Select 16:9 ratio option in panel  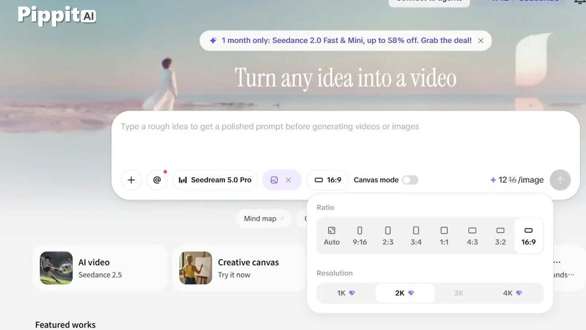pyautogui.click(x=528, y=236)
